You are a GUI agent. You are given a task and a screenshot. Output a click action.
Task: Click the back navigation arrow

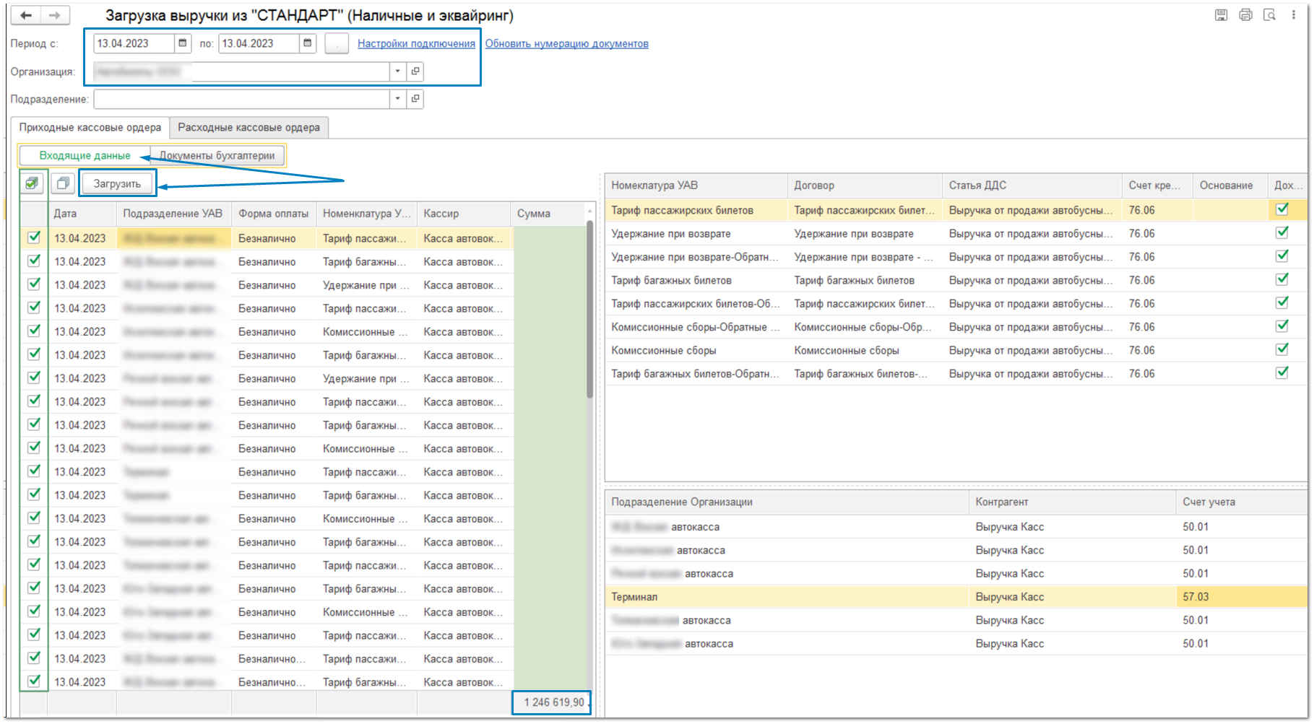click(26, 15)
